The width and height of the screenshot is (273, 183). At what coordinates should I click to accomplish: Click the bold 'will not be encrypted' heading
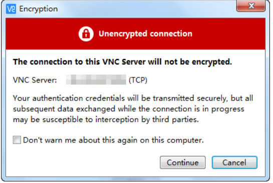click(123, 62)
